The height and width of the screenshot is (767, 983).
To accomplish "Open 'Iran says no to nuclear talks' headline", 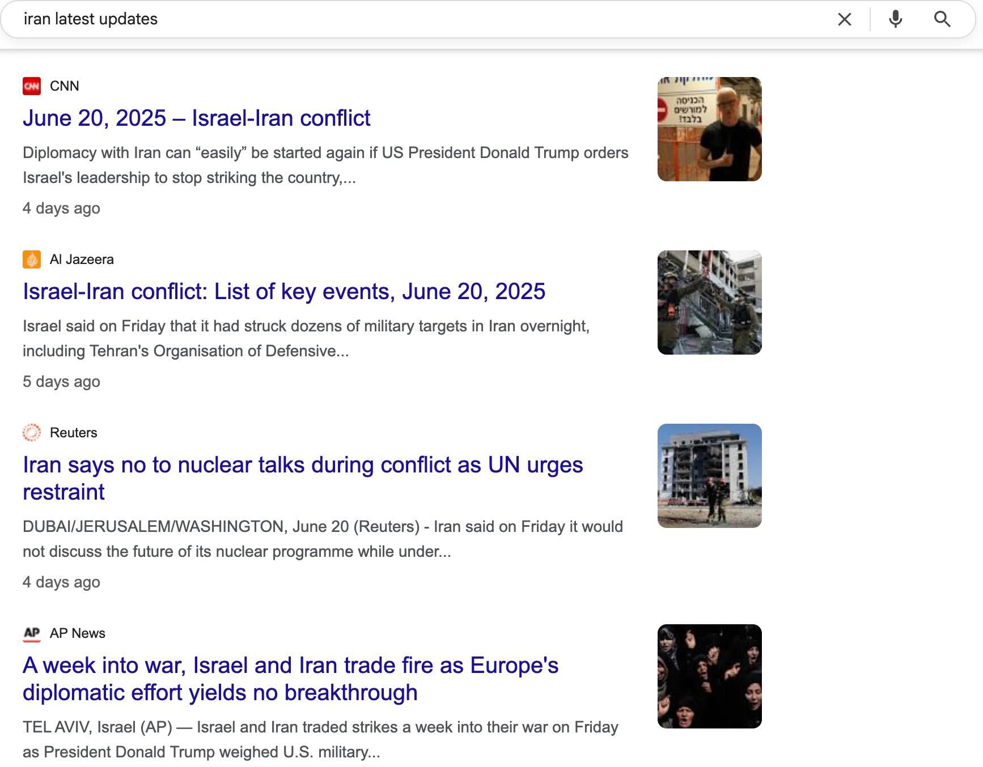I will 303,478.
